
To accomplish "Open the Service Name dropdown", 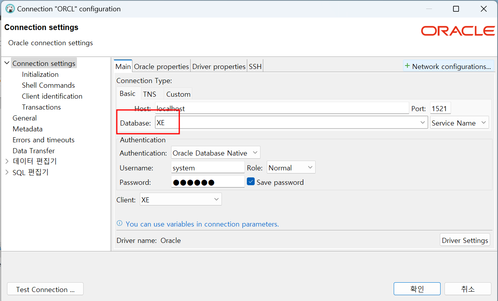I will pyautogui.click(x=459, y=122).
